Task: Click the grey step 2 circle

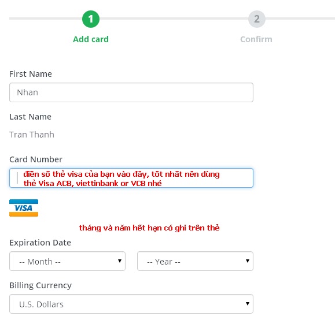Action: (x=257, y=19)
